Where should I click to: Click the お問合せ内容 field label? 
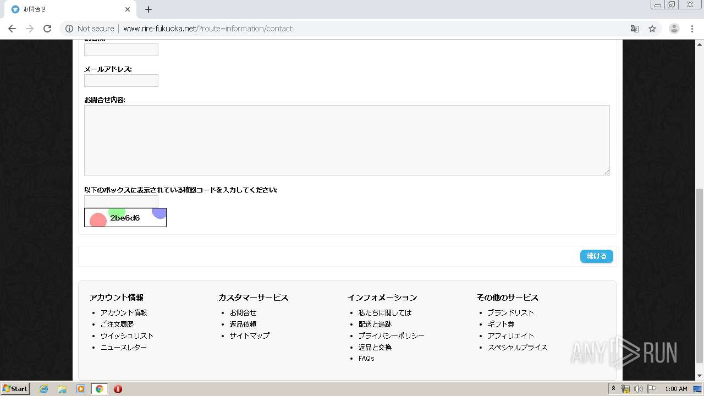[105, 100]
